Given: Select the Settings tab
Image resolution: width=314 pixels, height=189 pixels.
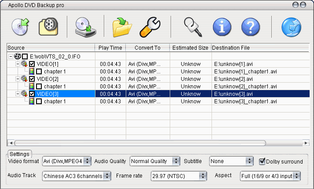Looking at the screenshot, I should click(19, 154).
